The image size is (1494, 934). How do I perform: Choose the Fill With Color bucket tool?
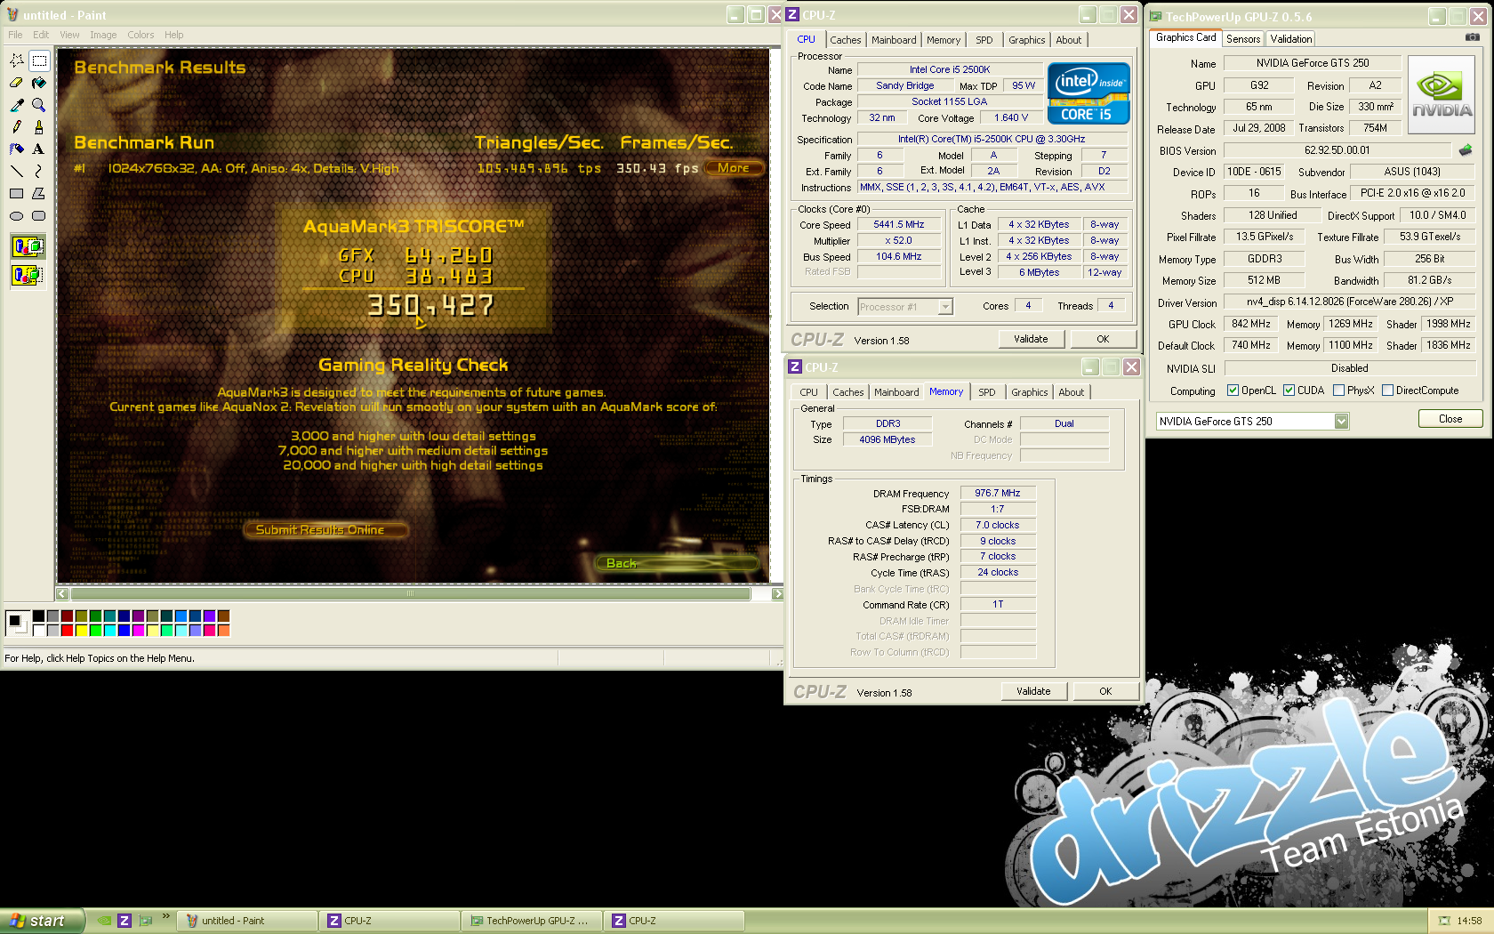39,83
